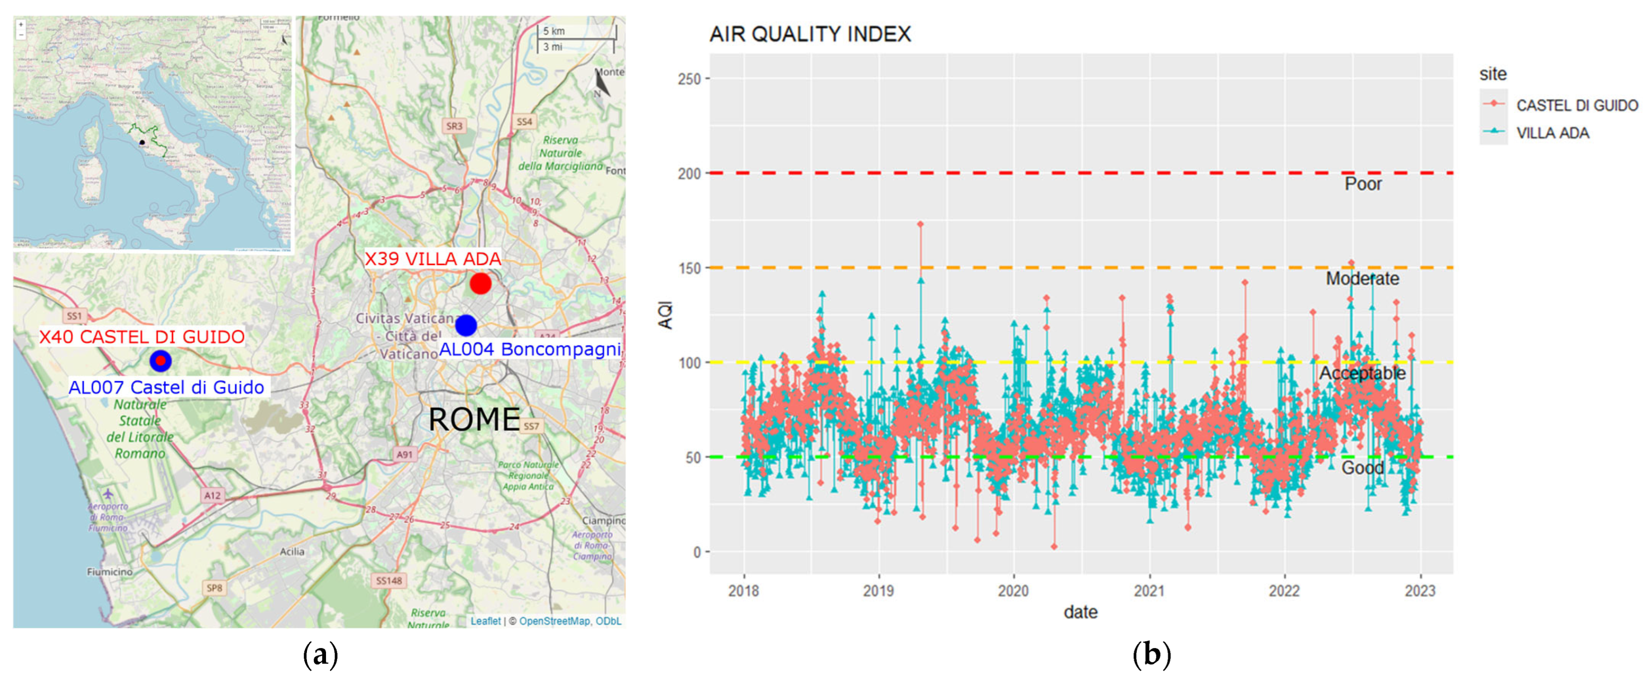Viewport: 1646px width, 682px height.
Task: Click the 100 tick on AQI axis
Action: click(x=690, y=363)
